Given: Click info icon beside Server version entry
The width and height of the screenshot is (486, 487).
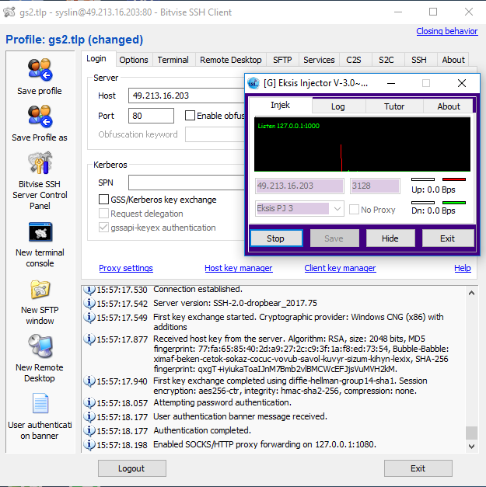Looking at the screenshot, I should (x=89, y=303).
